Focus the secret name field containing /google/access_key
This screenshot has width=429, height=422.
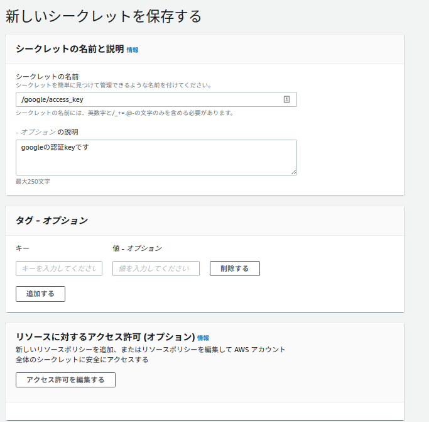tap(156, 99)
